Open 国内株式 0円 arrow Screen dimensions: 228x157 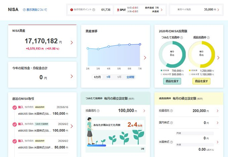pyautogui.click(x=218, y=123)
